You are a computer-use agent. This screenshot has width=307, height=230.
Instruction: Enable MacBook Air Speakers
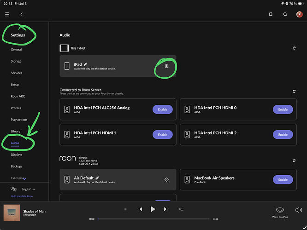pos(283,179)
